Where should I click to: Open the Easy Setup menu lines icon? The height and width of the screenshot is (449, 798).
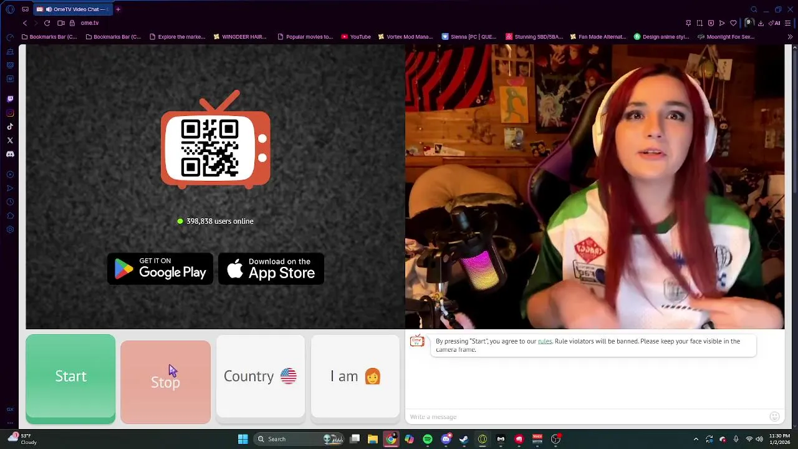787,23
